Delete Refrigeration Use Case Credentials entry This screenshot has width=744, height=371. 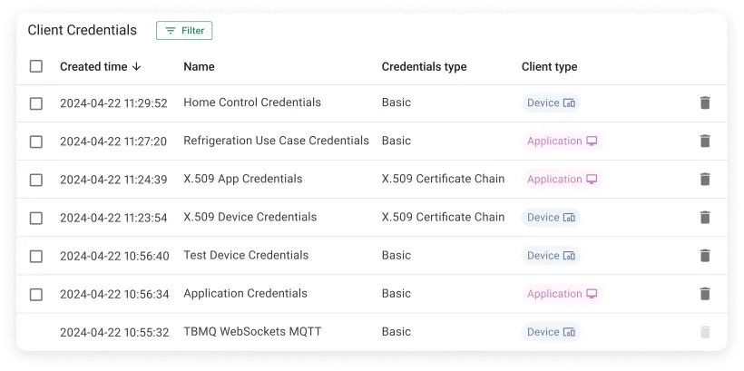704,142
